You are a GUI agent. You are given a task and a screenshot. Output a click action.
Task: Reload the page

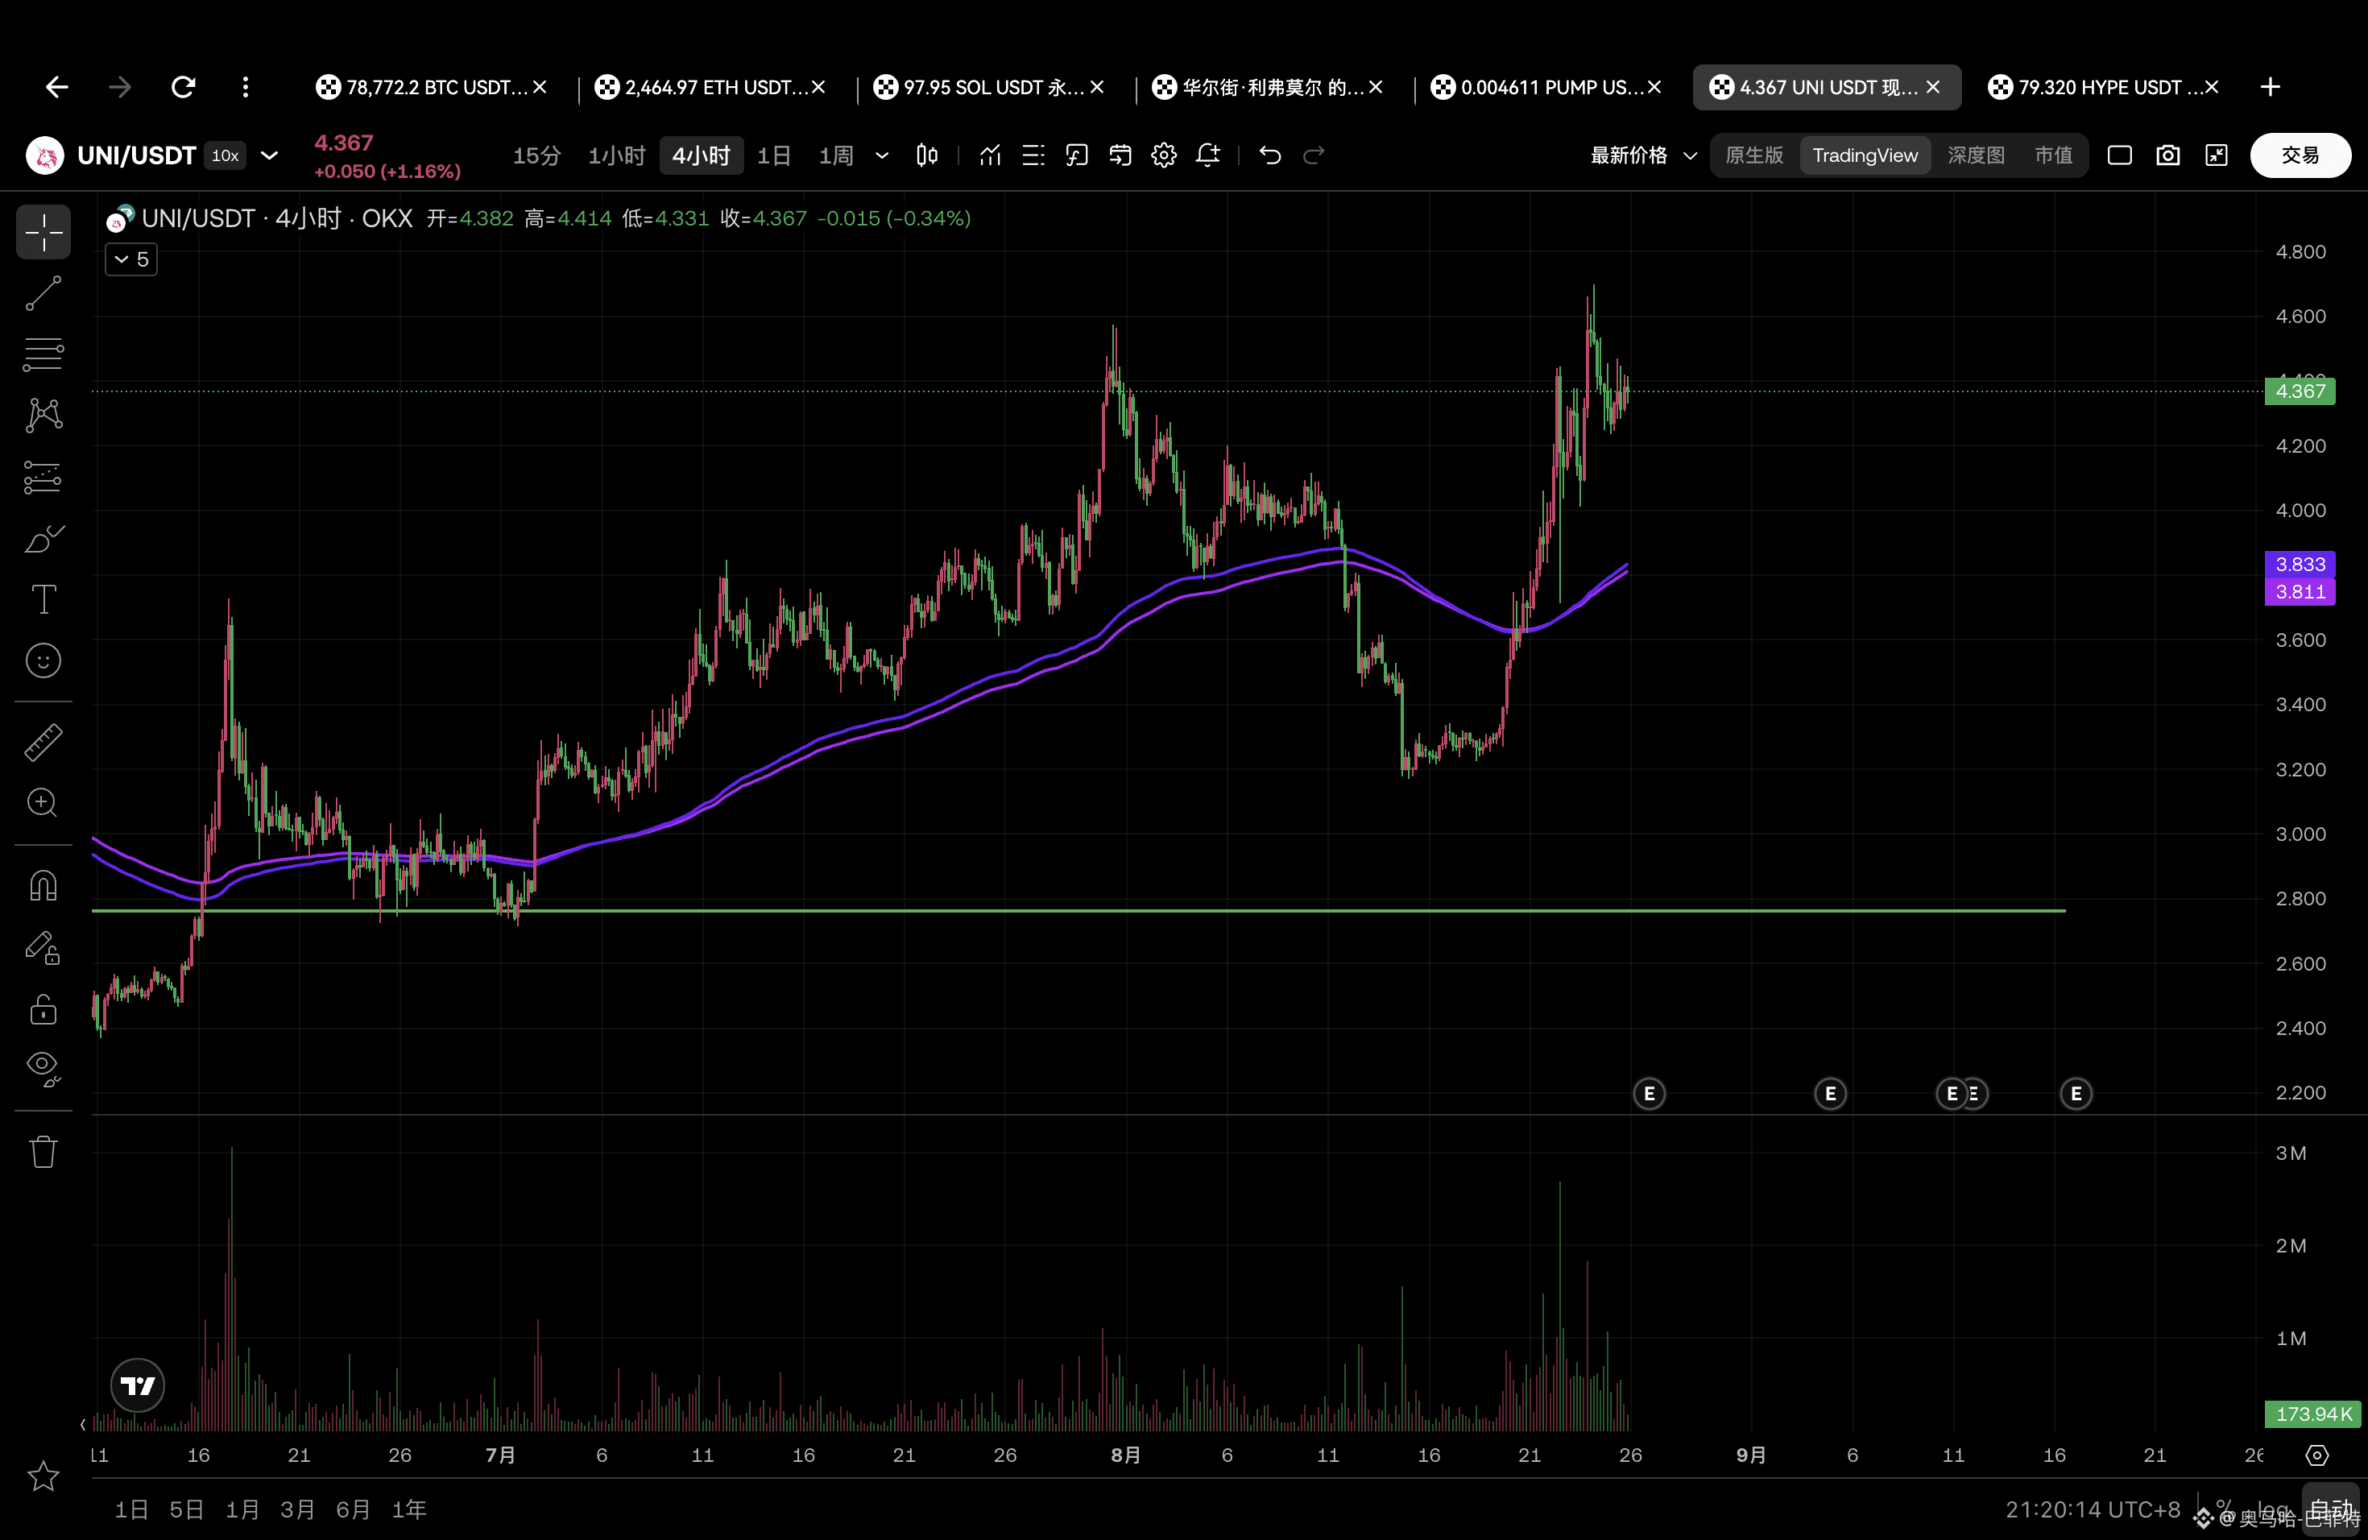[x=183, y=88]
